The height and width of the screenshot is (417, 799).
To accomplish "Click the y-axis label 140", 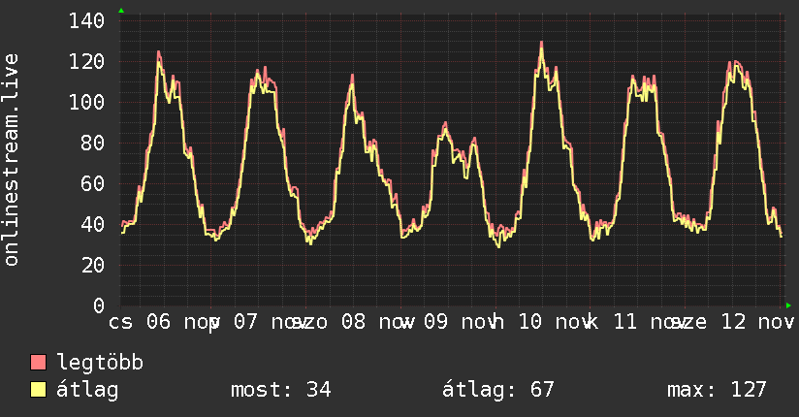I will 86,21.
